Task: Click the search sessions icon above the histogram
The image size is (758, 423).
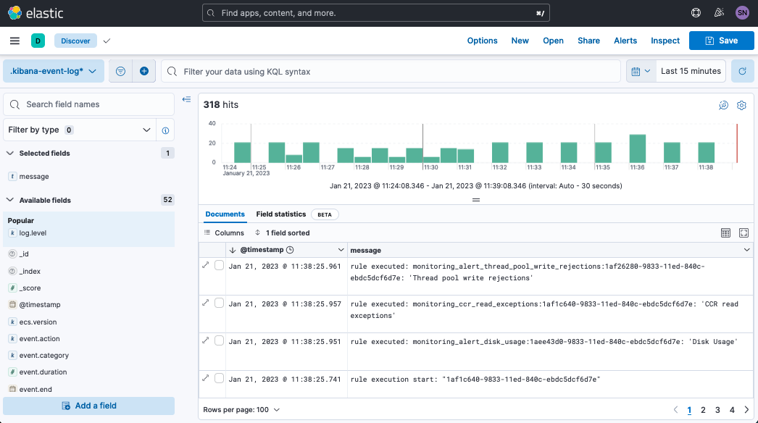Action: 723,105
